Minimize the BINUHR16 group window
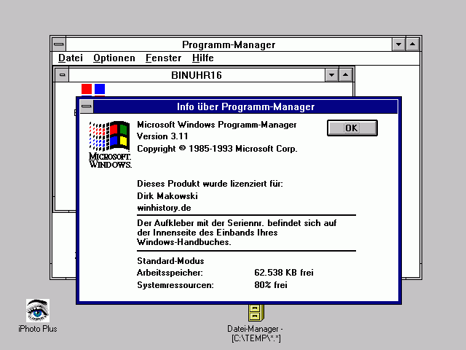The height and width of the screenshot is (350, 466). click(332, 75)
